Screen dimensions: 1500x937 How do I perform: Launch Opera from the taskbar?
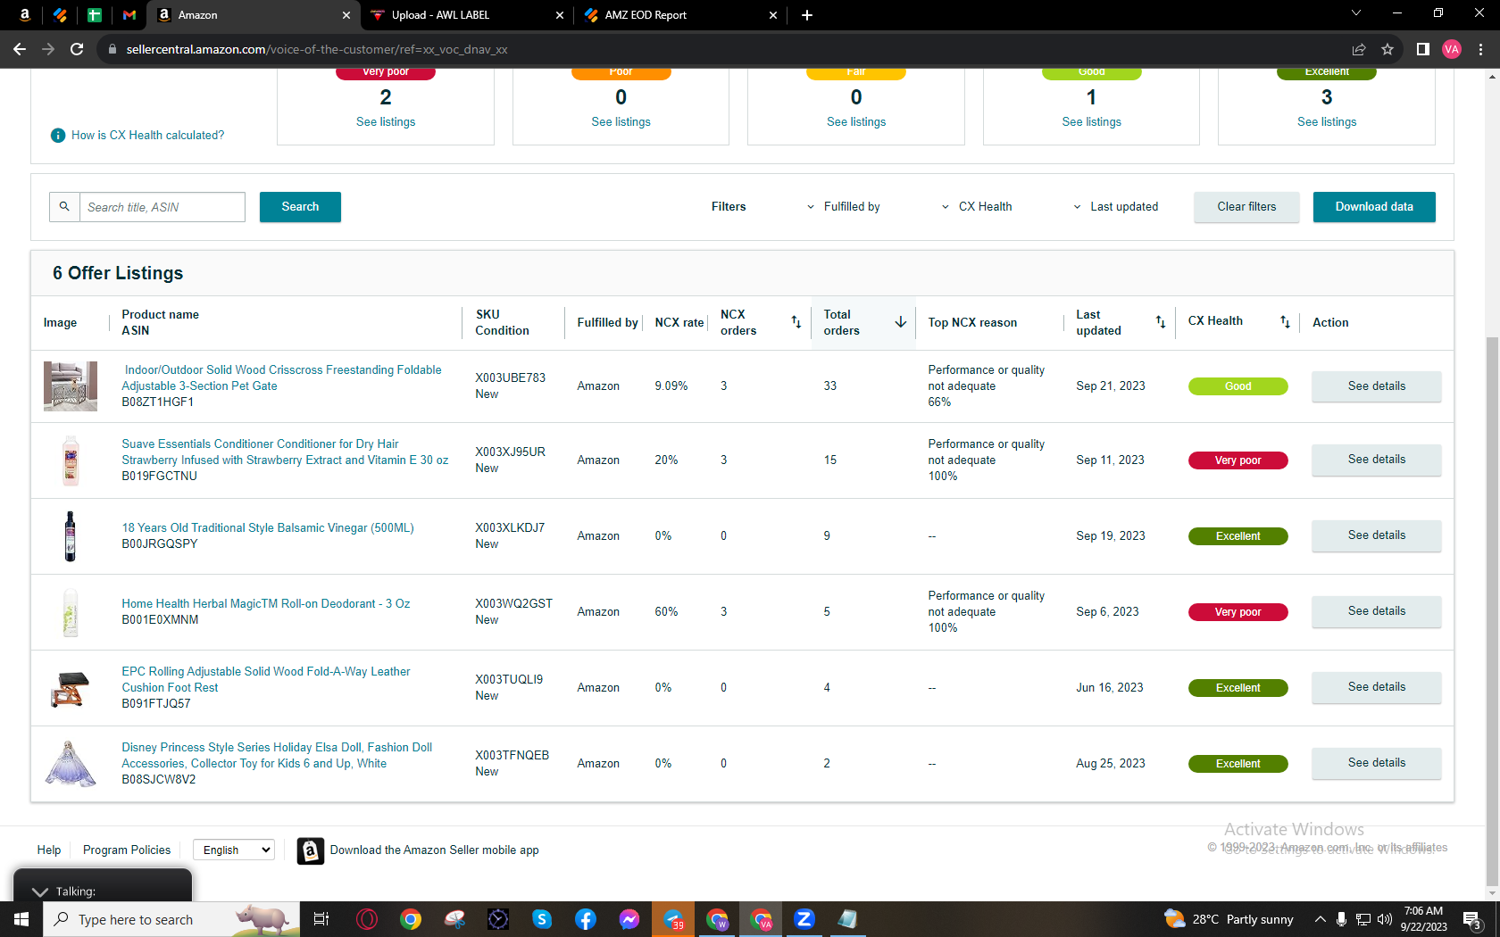367,919
